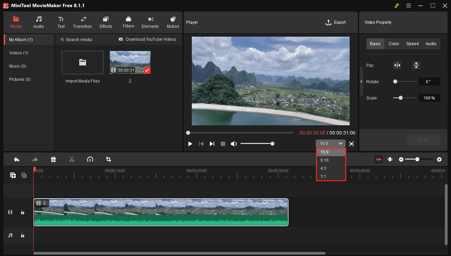The height and width of the screenshot is (256, 451).
Task: Add a new timeline track
Action: pos(13,175)
